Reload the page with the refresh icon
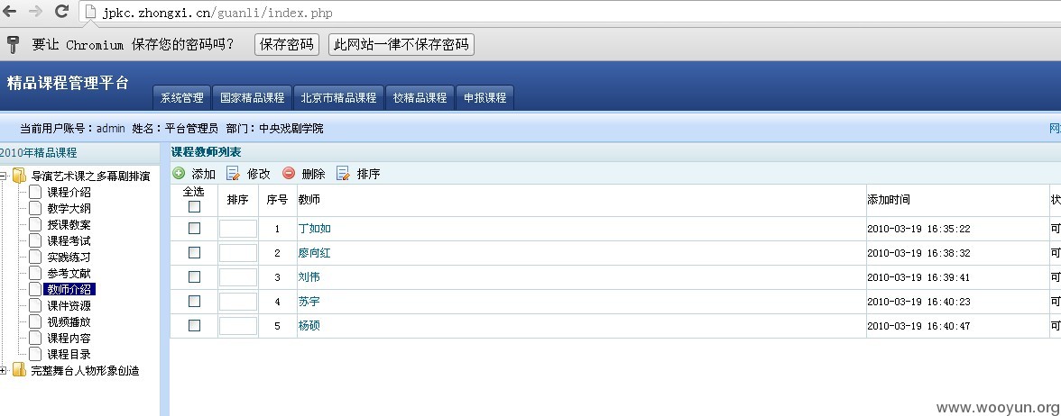The width and height of the screenshot is (1061, 416). 61,12
